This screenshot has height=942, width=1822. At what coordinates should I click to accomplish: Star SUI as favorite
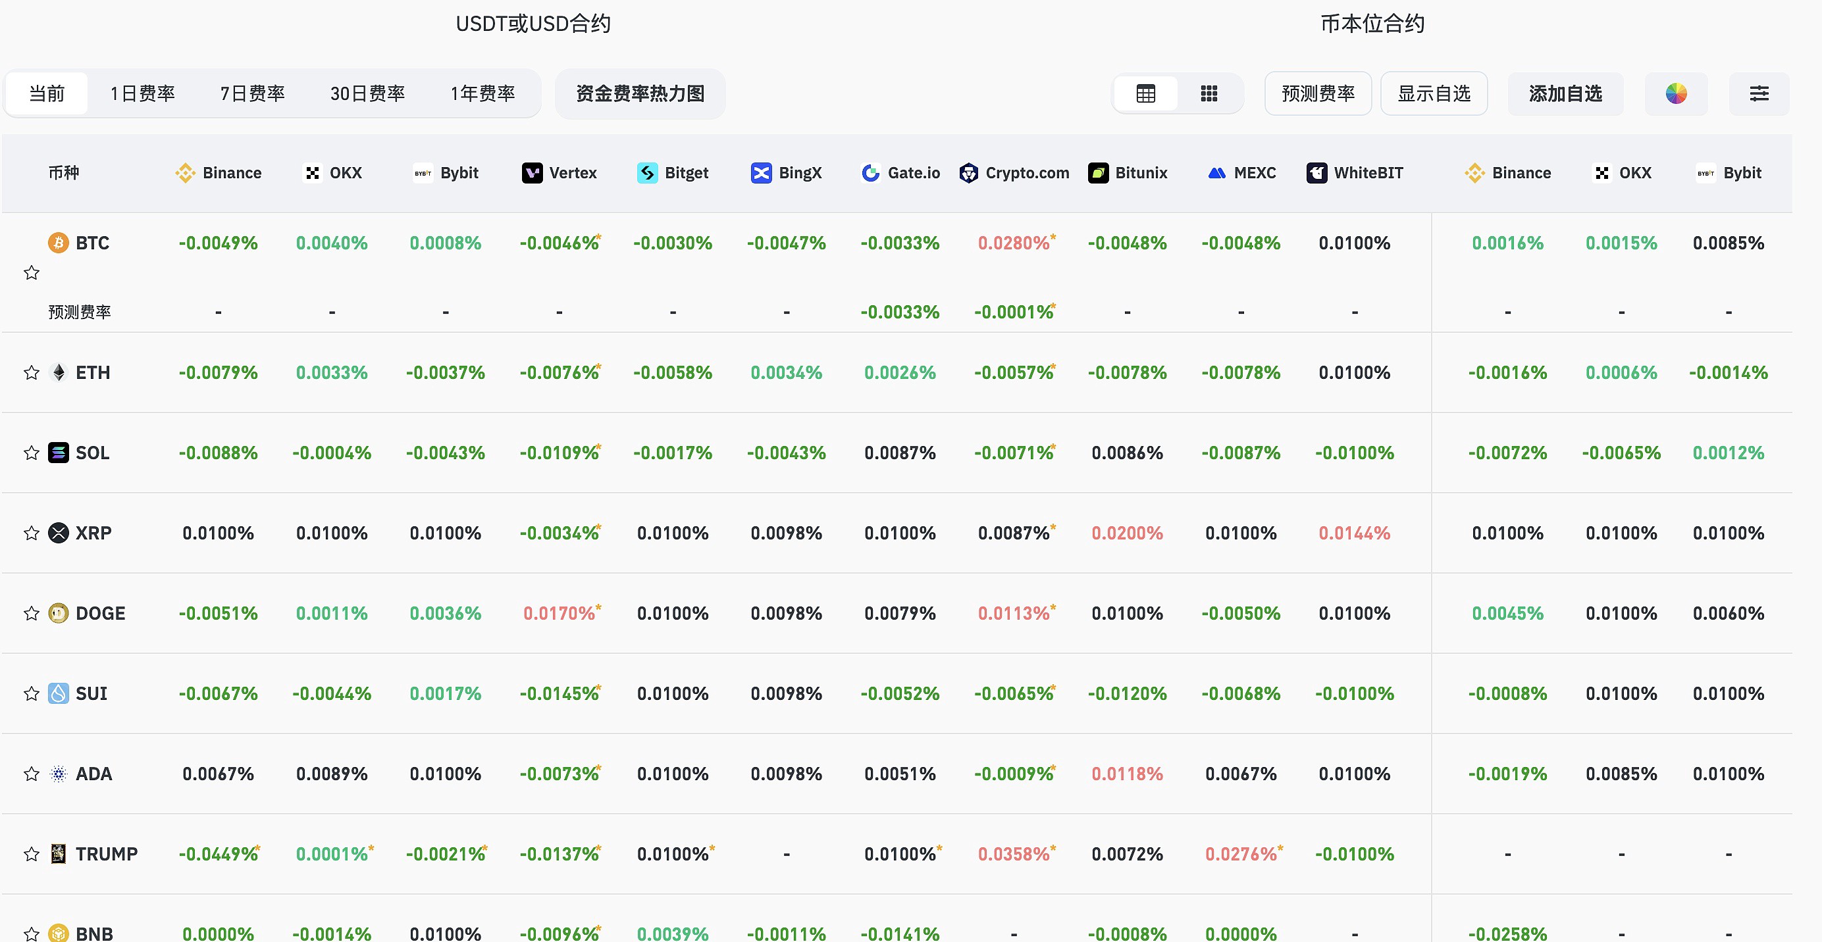[x=31, y=693]
